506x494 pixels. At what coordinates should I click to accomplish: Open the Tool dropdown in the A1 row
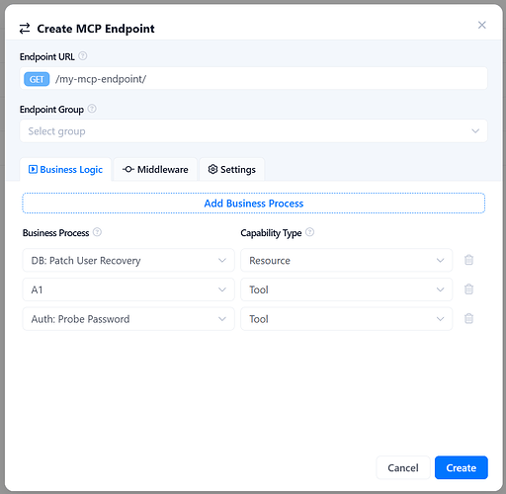point(346,289)
